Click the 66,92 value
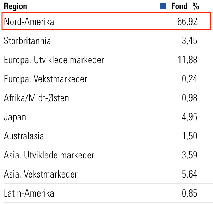Image resolution: width=213 pixels, height=204 pixels. click(x=187, y=22)
